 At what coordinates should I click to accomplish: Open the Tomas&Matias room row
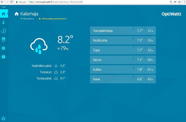[123, 31]
